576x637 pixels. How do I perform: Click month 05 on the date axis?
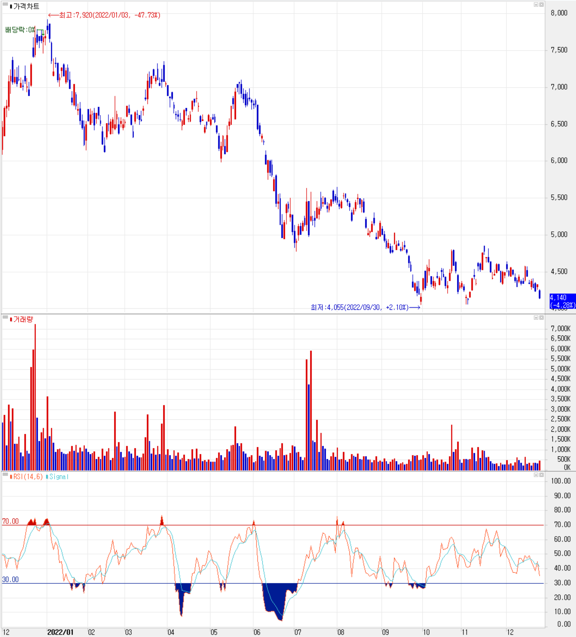(214, 632)
